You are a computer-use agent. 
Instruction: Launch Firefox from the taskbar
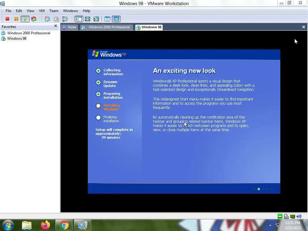(45, 225)
